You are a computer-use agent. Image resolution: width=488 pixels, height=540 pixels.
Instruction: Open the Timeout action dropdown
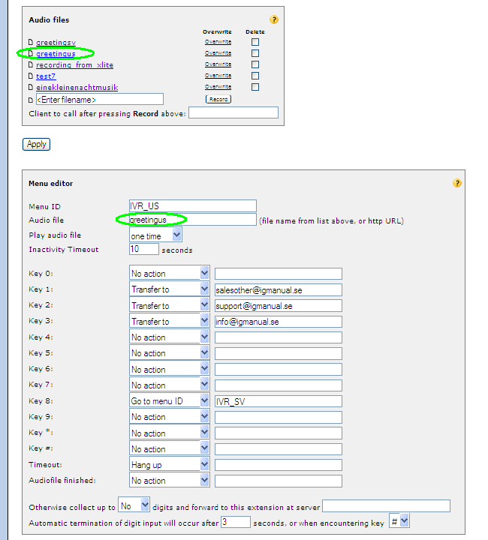(169, 465)
